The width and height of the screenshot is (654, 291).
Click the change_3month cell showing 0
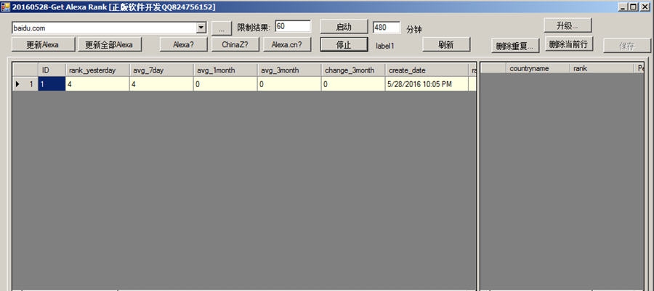coord(353,84)
